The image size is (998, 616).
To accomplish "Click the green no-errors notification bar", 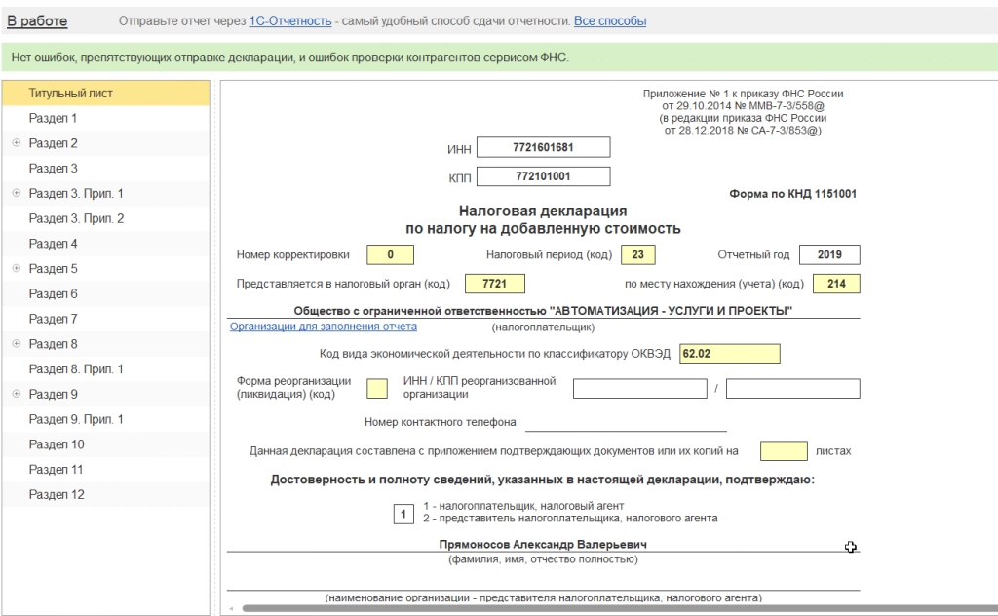I will (x=499, y=58).
